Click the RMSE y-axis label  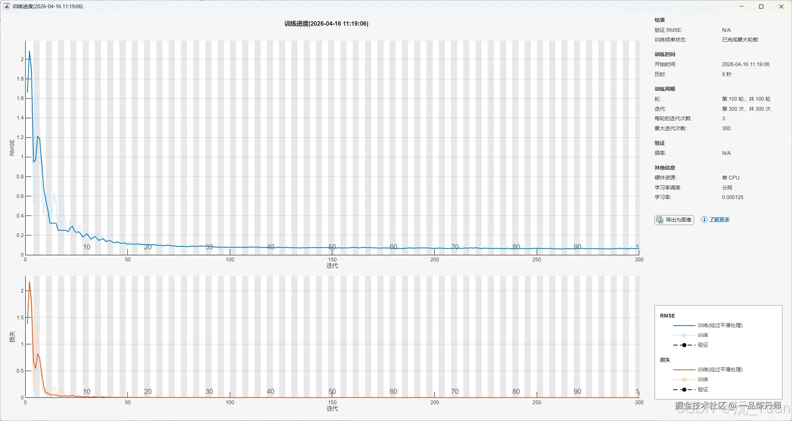tap(12, 148)
